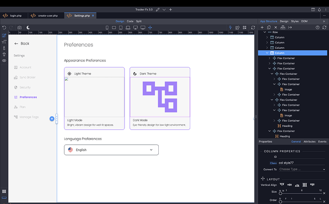
Task: Click the arrow-to-bar icon in App Structure toolbar
Action: tap(290, 27)
